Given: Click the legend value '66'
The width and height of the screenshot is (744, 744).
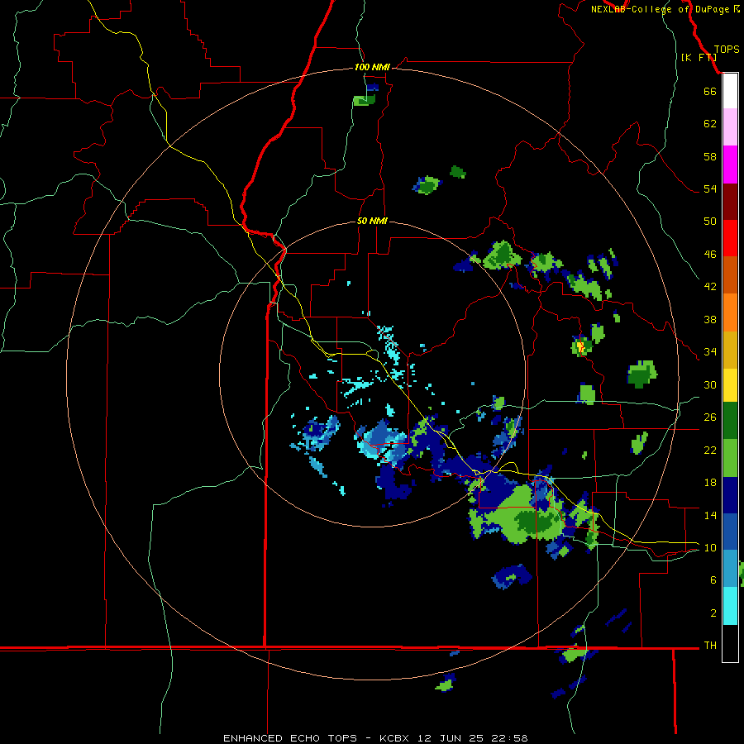Looking at the screenshot, I should click(x=710, y=91).
